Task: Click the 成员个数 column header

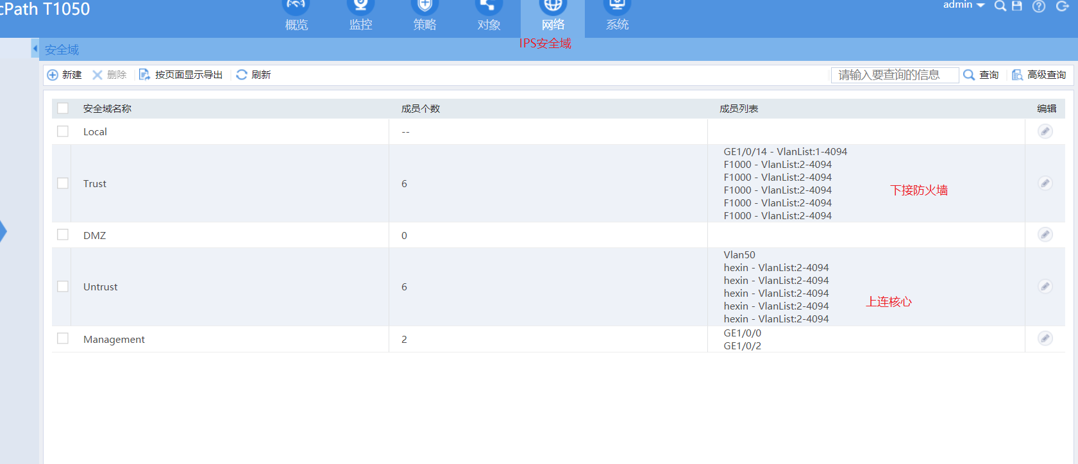Action: point(421,109)
